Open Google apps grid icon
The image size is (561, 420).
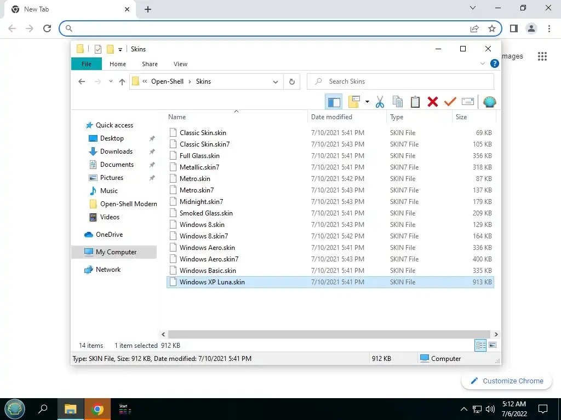coord(542,56)
